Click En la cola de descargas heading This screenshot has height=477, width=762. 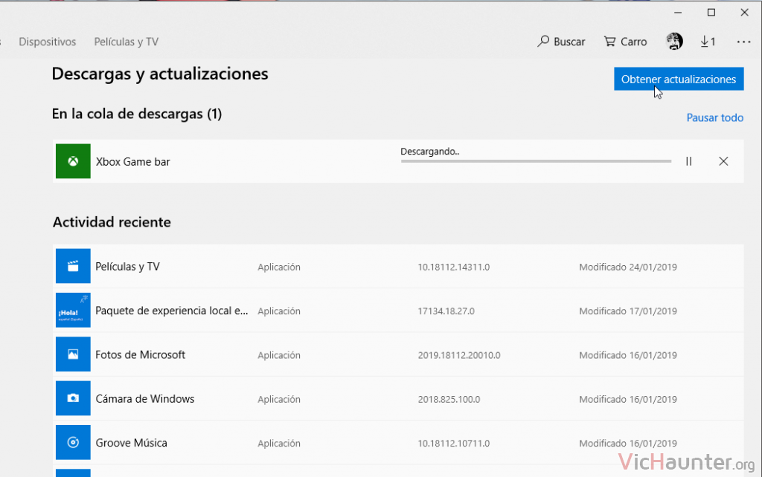pos(137,114)
